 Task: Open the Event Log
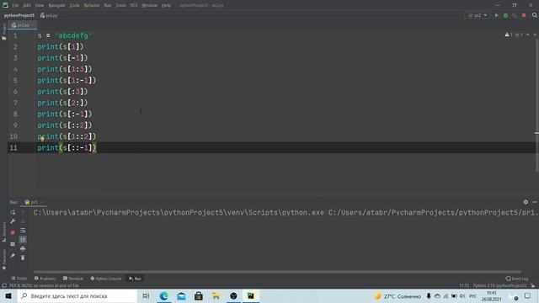(517, 279)
